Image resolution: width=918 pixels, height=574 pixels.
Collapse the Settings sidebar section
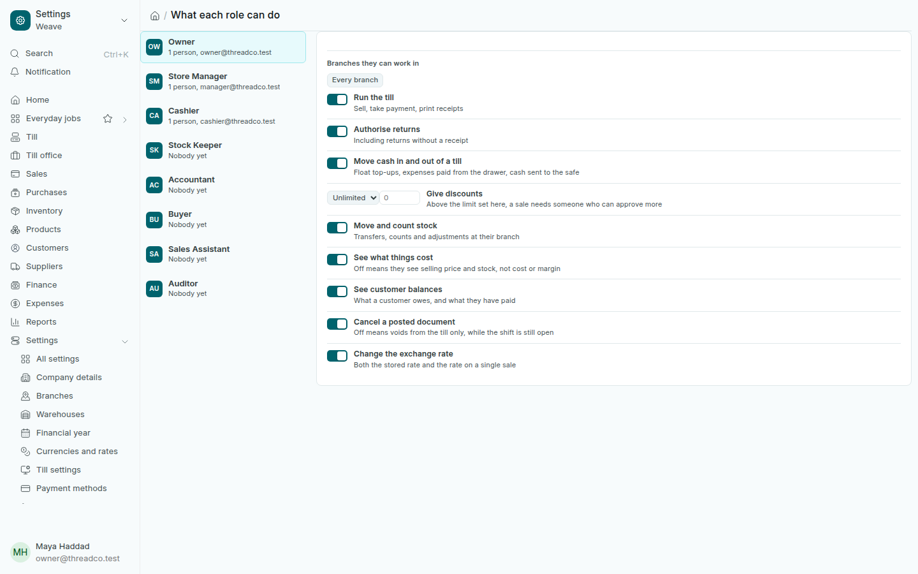[125, 342]
